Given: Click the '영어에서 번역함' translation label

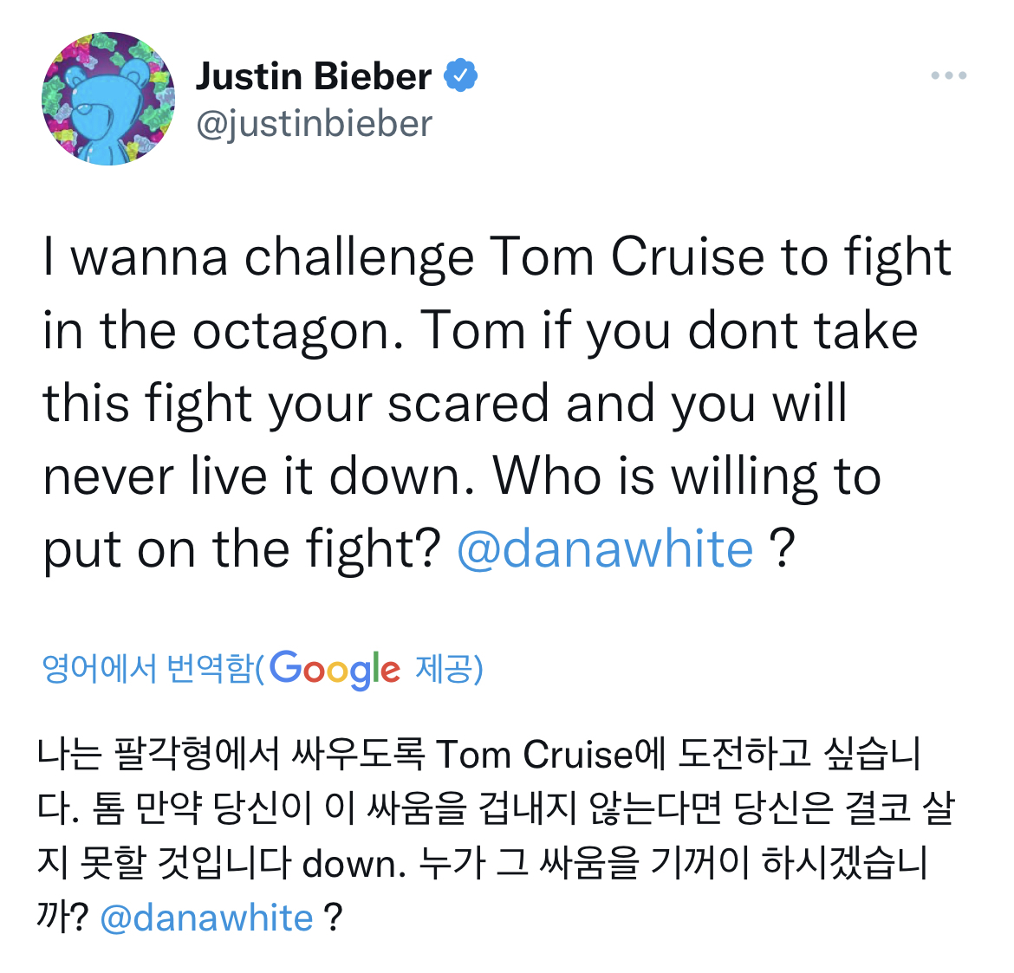Looking at the screenshot, I should [x=147, y=669].
